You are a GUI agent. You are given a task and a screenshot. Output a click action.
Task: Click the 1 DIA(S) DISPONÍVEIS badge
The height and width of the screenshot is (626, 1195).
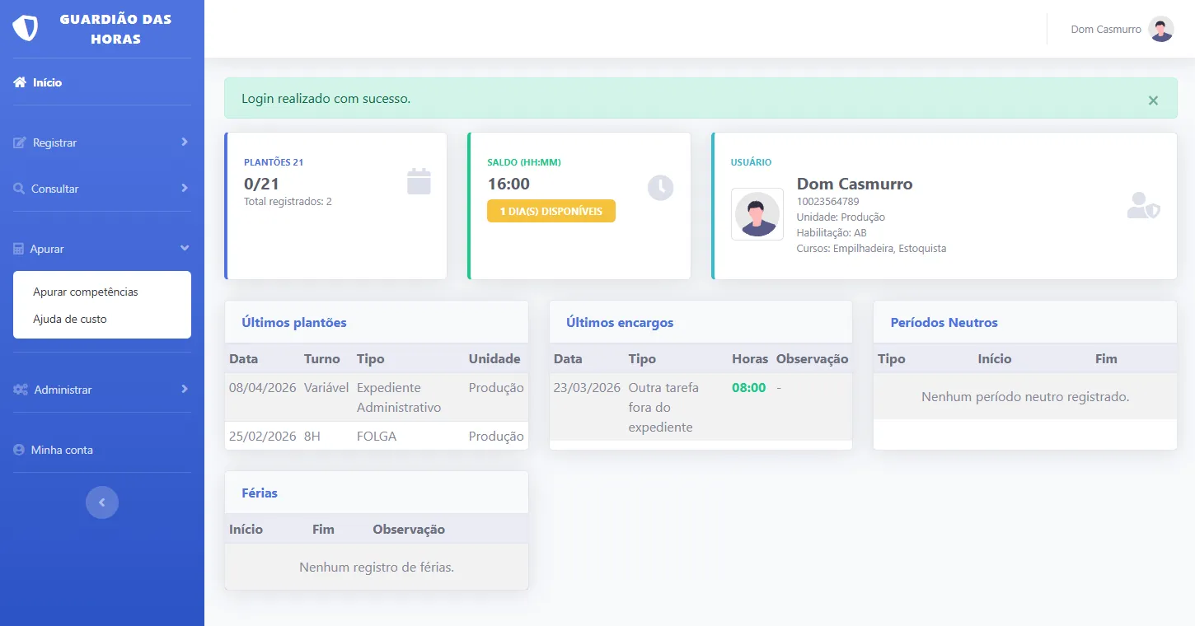pyautogui.click(x=551, y=211)
